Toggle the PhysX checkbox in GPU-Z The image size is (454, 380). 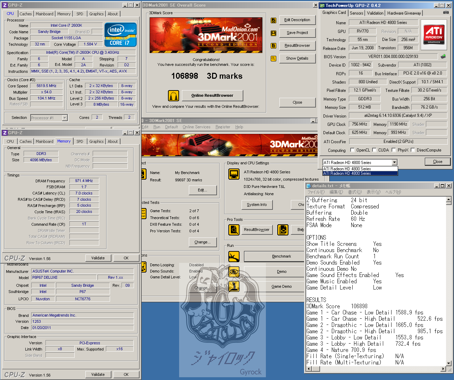coord(394,150)
